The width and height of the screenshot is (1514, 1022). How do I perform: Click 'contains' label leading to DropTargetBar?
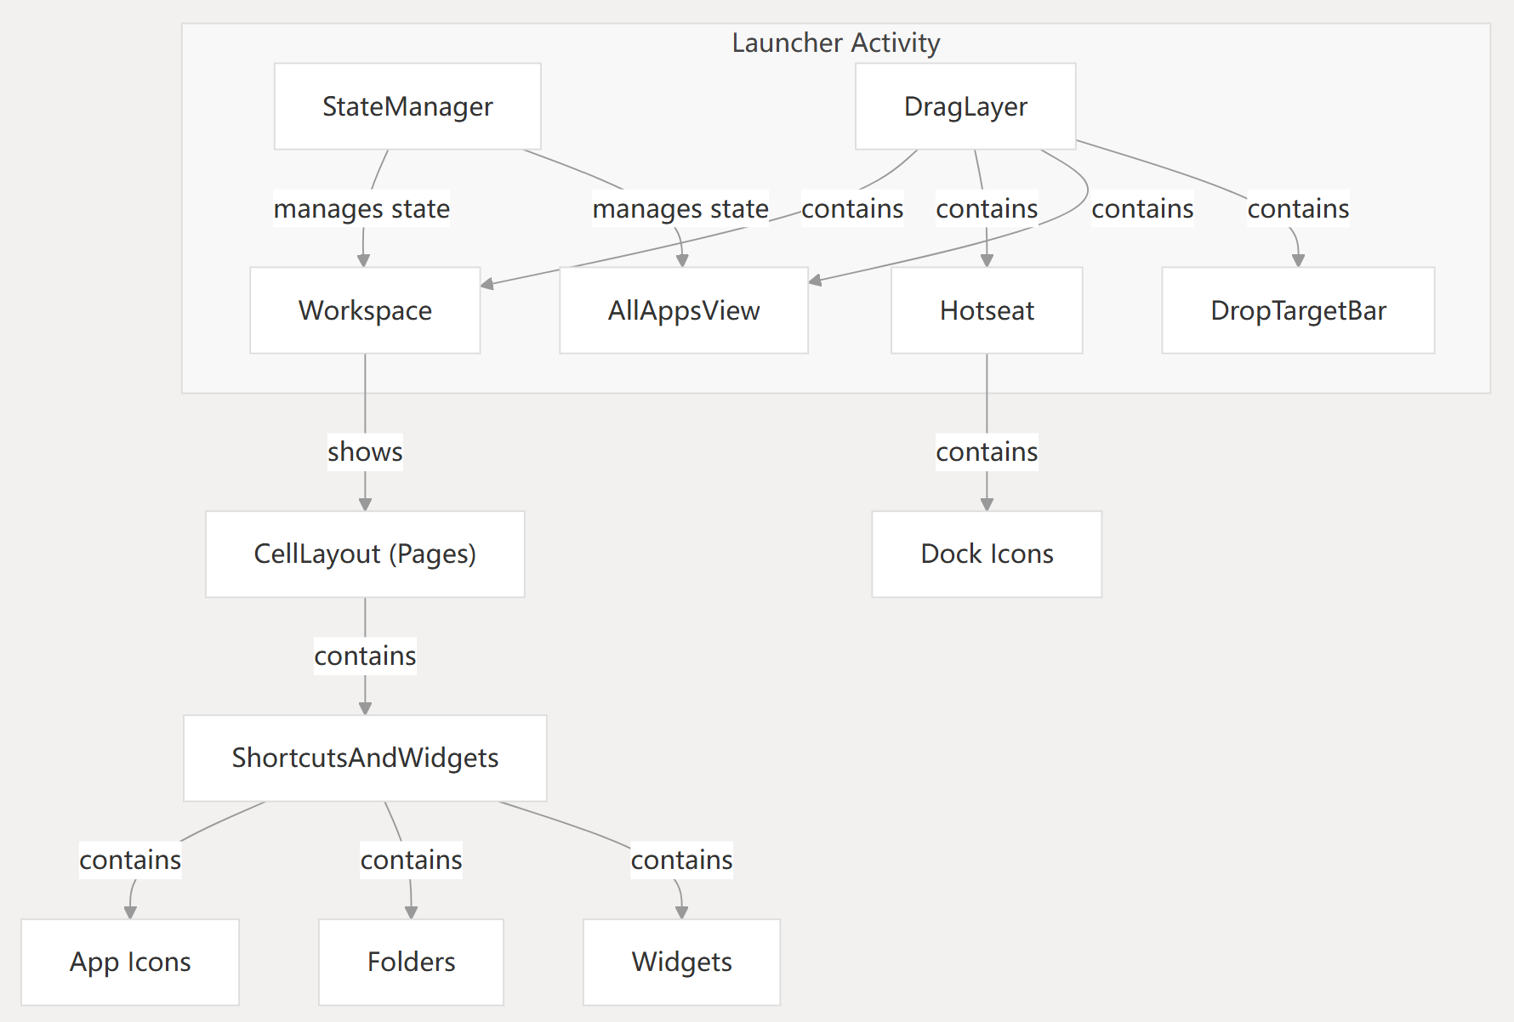pyautogui.click(x=1298, y=208)
